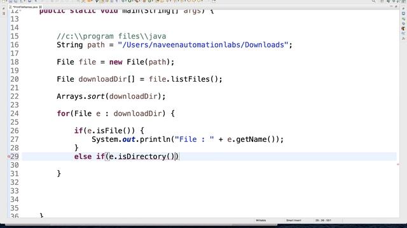The height and width of the screenshot is (228, 407).
Task: Click the "File : " string literal on line 27
Action: click(x=194, y=139)
